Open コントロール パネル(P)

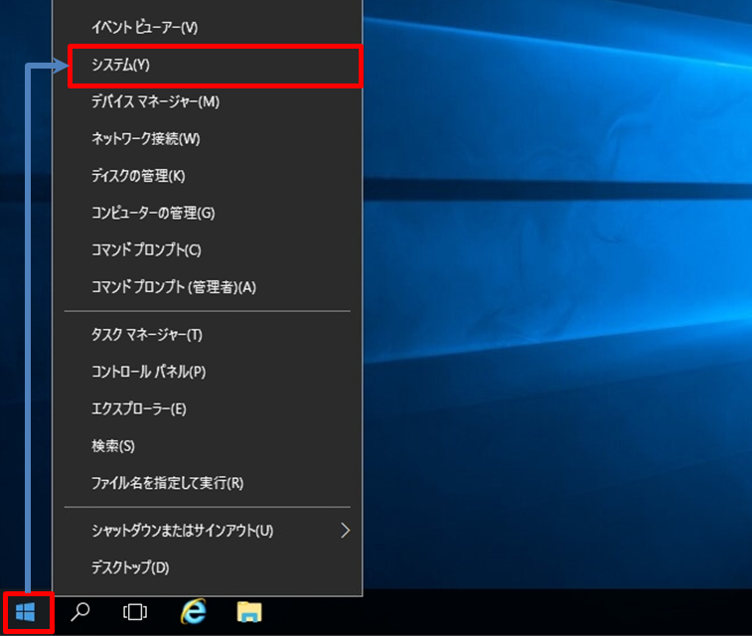tap(208, 372)
